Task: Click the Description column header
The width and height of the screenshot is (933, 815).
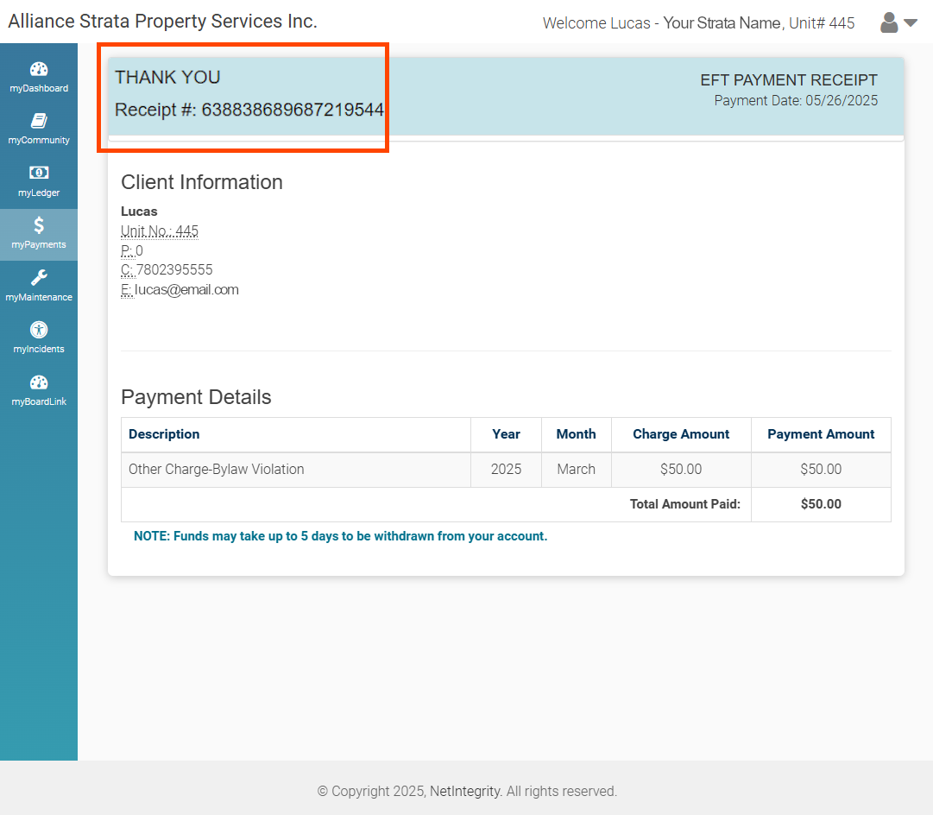Action: click(x=164, y=434)
